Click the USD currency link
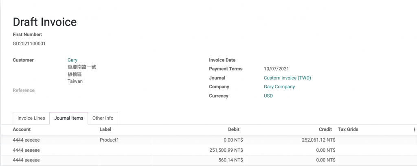The width and height of the screenshot is (417, 166). coord(268,96)
